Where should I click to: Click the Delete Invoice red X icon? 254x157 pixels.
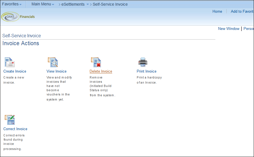tap(96, 62)
